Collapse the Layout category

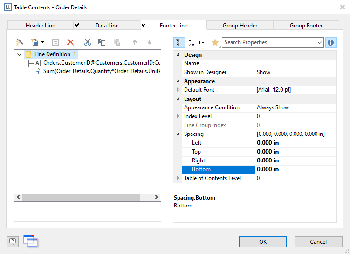[x=178, y=99]
